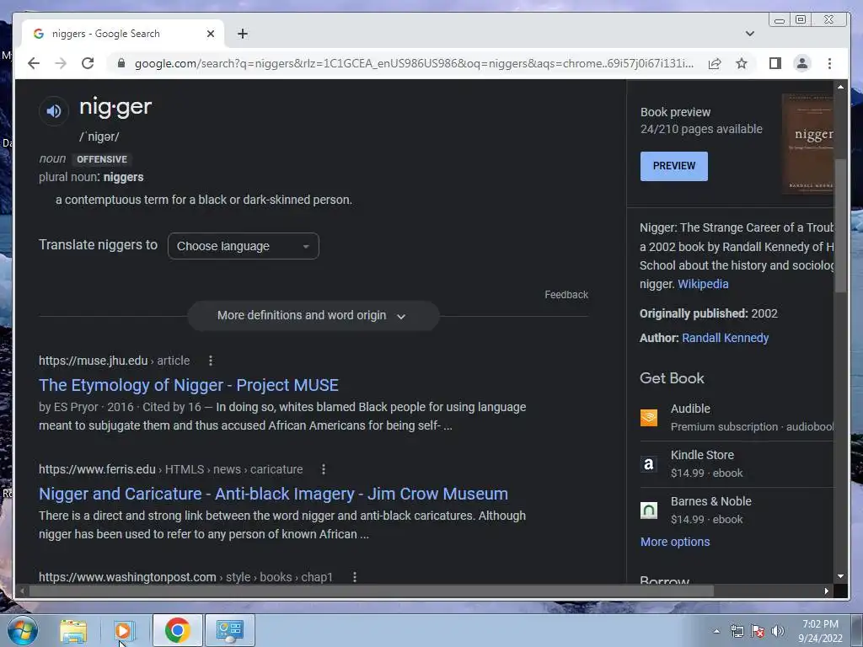Open the Project MUSE result link

pyautogui.click(x=188, y=385)
